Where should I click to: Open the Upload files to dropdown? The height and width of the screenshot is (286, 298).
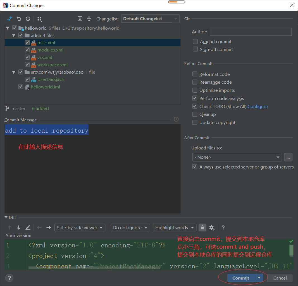pyautogui.click(x=237, y=157)
